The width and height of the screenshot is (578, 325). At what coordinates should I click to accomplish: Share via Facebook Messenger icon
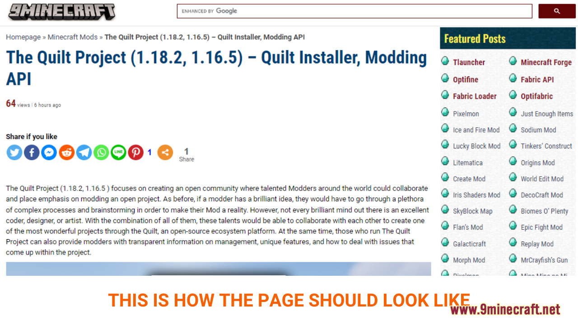pyautogui.click(x=49, y=153)
